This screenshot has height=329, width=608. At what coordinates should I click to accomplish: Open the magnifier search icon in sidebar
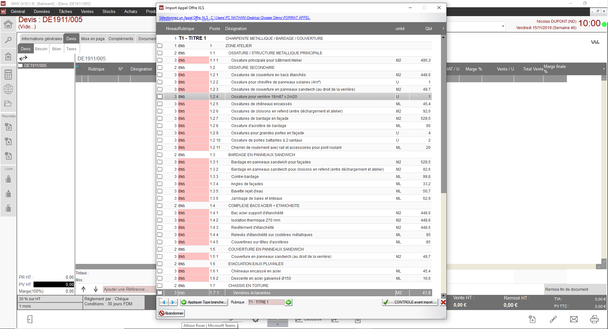pyautogui.click(x=8, y=40)
